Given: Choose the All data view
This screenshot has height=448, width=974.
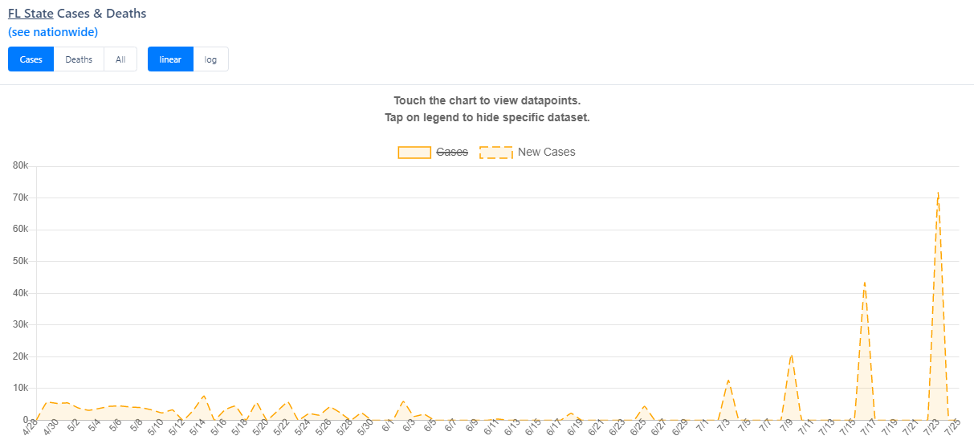Looking at the screenshot, I should (x=120, y=59).
